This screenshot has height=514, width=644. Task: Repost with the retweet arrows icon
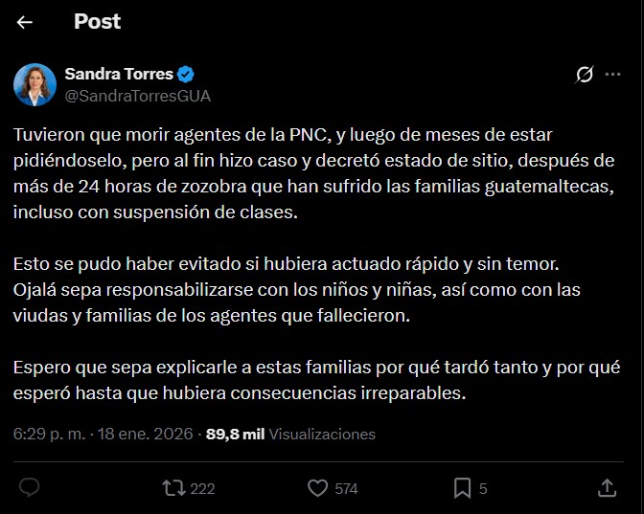click(173, 488)
